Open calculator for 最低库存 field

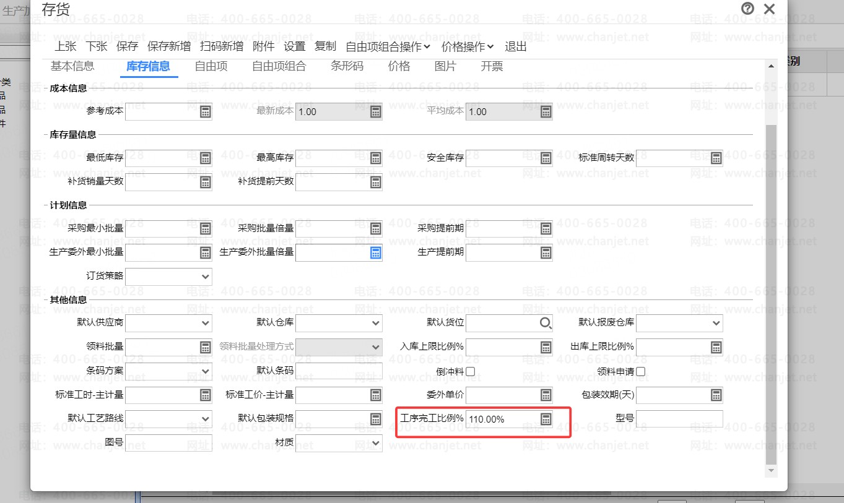coord(205,158)
